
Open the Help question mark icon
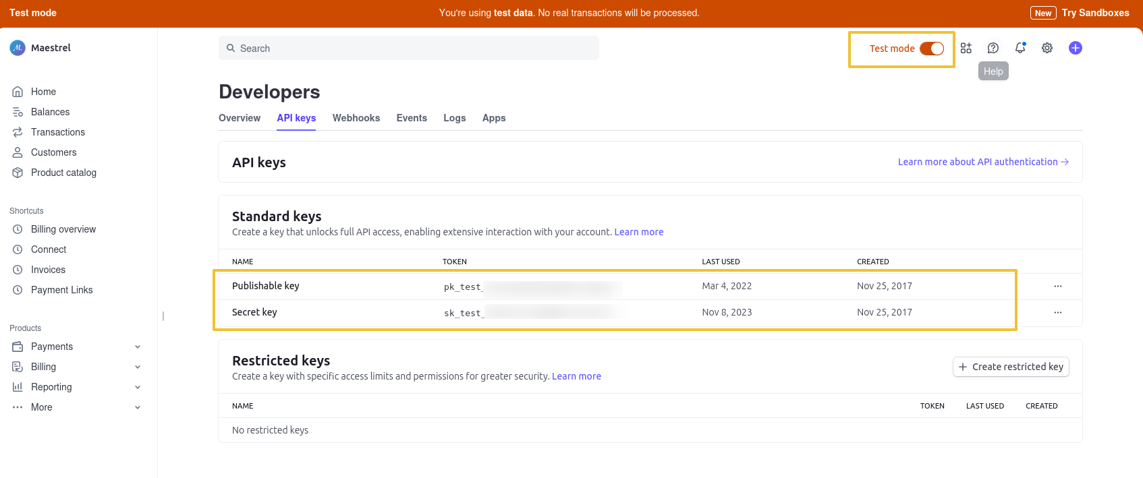993,48
